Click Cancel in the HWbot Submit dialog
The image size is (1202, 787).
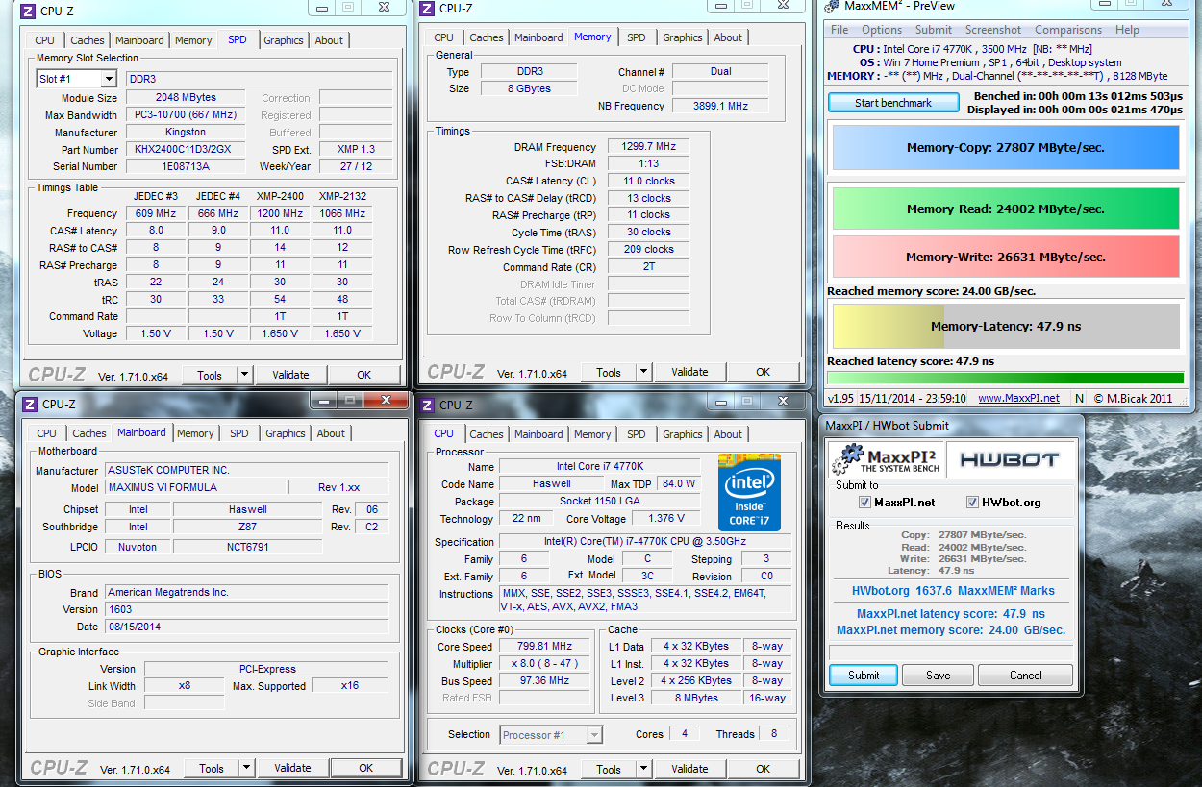[x=1025, y=676]
